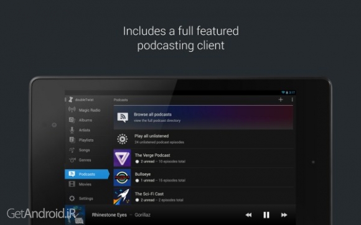Pause the current song
Viewport: 361px width, 225px height.
click(x=266, y=215)
